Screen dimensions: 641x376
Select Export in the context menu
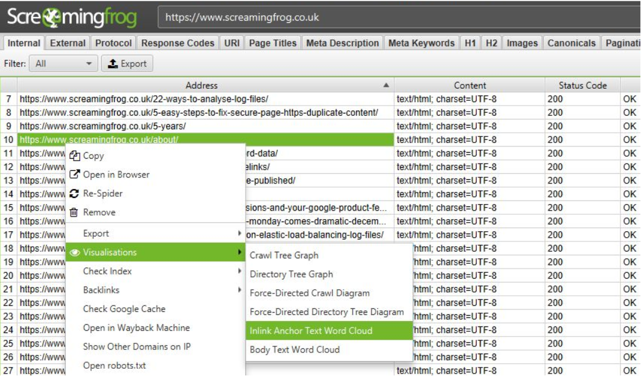tap(155, 234)
